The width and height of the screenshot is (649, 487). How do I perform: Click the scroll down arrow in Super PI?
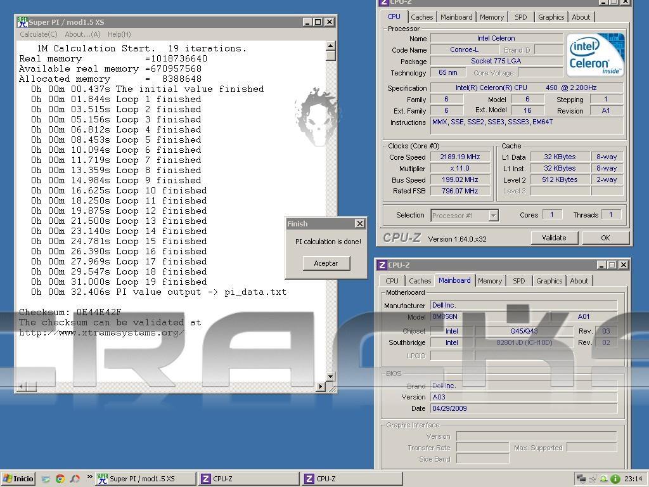coord(330,377)
